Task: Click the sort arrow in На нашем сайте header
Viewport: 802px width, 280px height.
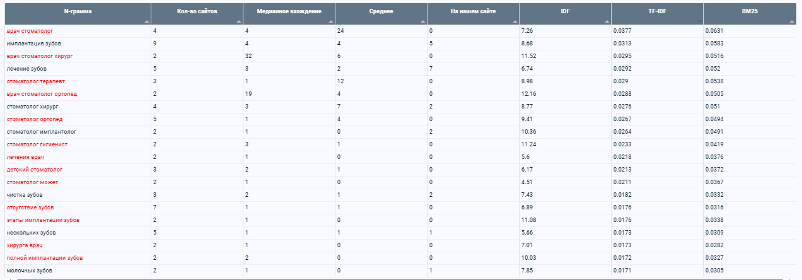Action: pyautogui.click(x=515, y=21)
